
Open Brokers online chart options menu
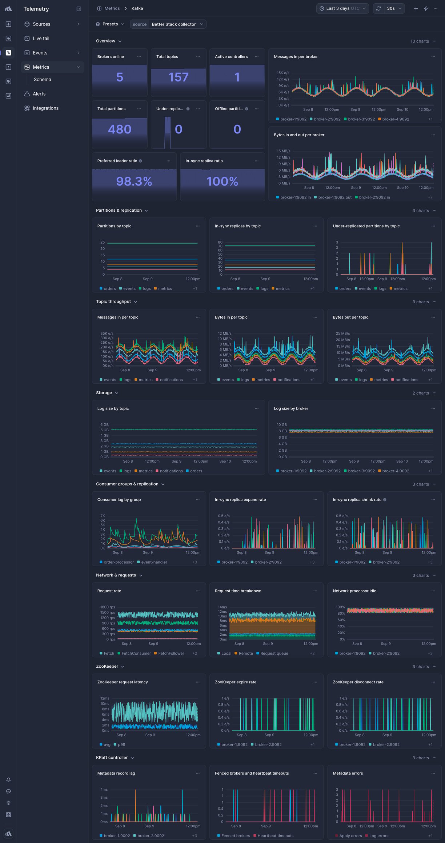[x=139, y=57]
